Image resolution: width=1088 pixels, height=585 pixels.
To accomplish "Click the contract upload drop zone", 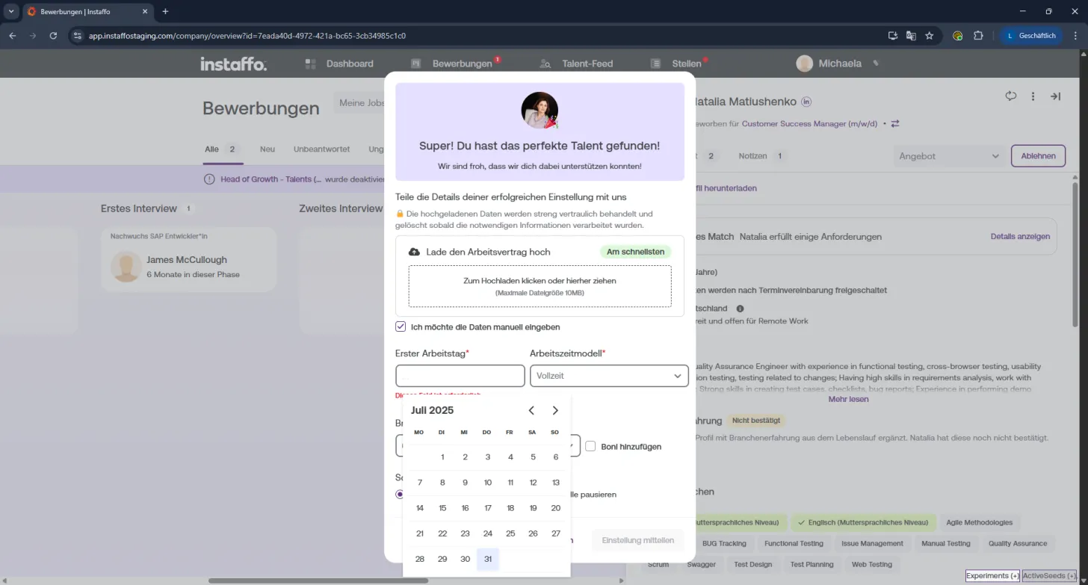I will (540, 286).
